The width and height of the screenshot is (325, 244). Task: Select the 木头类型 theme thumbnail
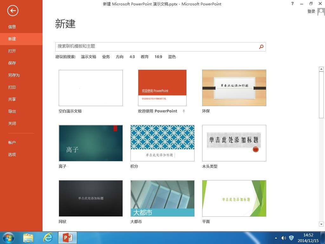pyautogui.click(x=234, y=143)
